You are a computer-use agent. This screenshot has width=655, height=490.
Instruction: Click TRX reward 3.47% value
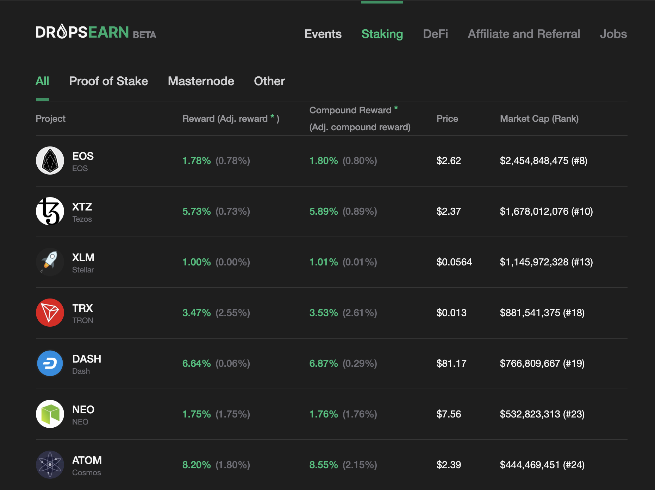click(196, 313)
